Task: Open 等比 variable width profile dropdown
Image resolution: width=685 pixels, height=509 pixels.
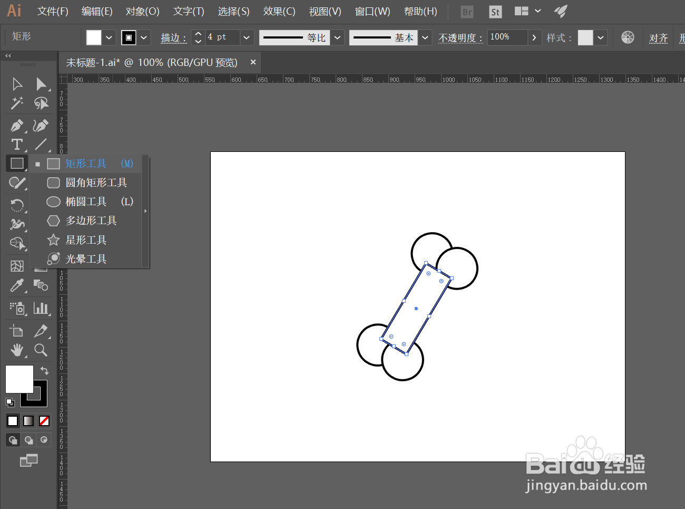Action: tap(338, 37)
